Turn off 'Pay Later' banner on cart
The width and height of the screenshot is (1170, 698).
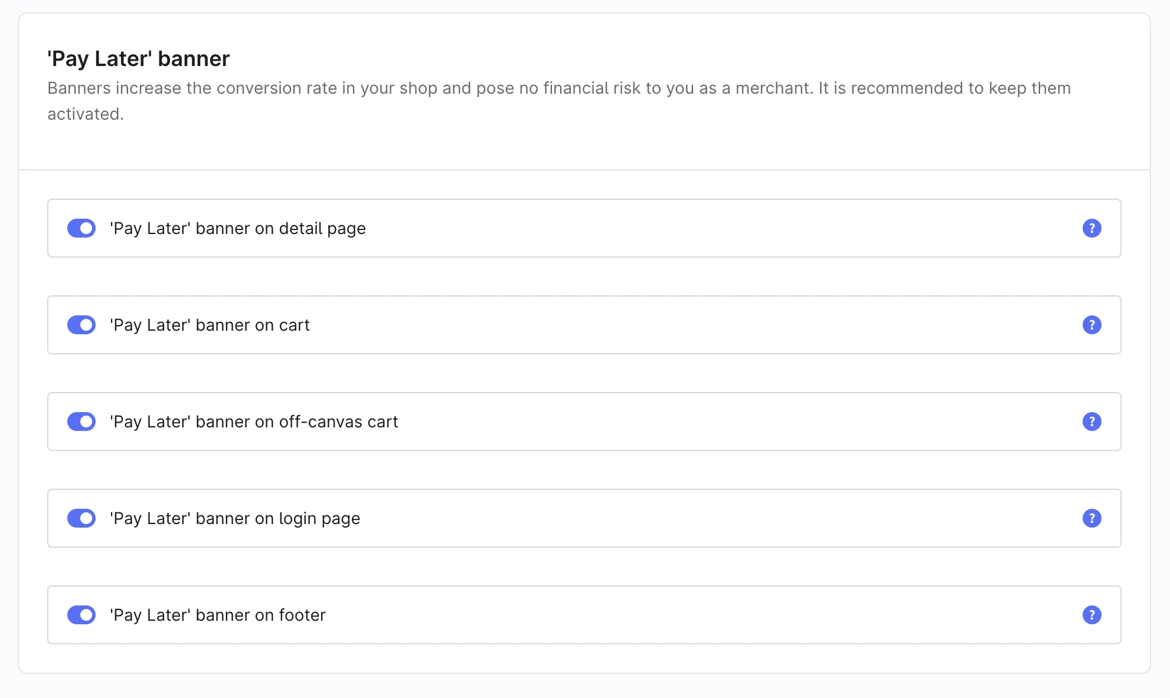point(81,325)
